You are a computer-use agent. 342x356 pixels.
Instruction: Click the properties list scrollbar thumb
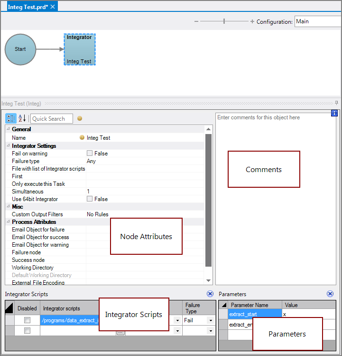pos(208,200)
